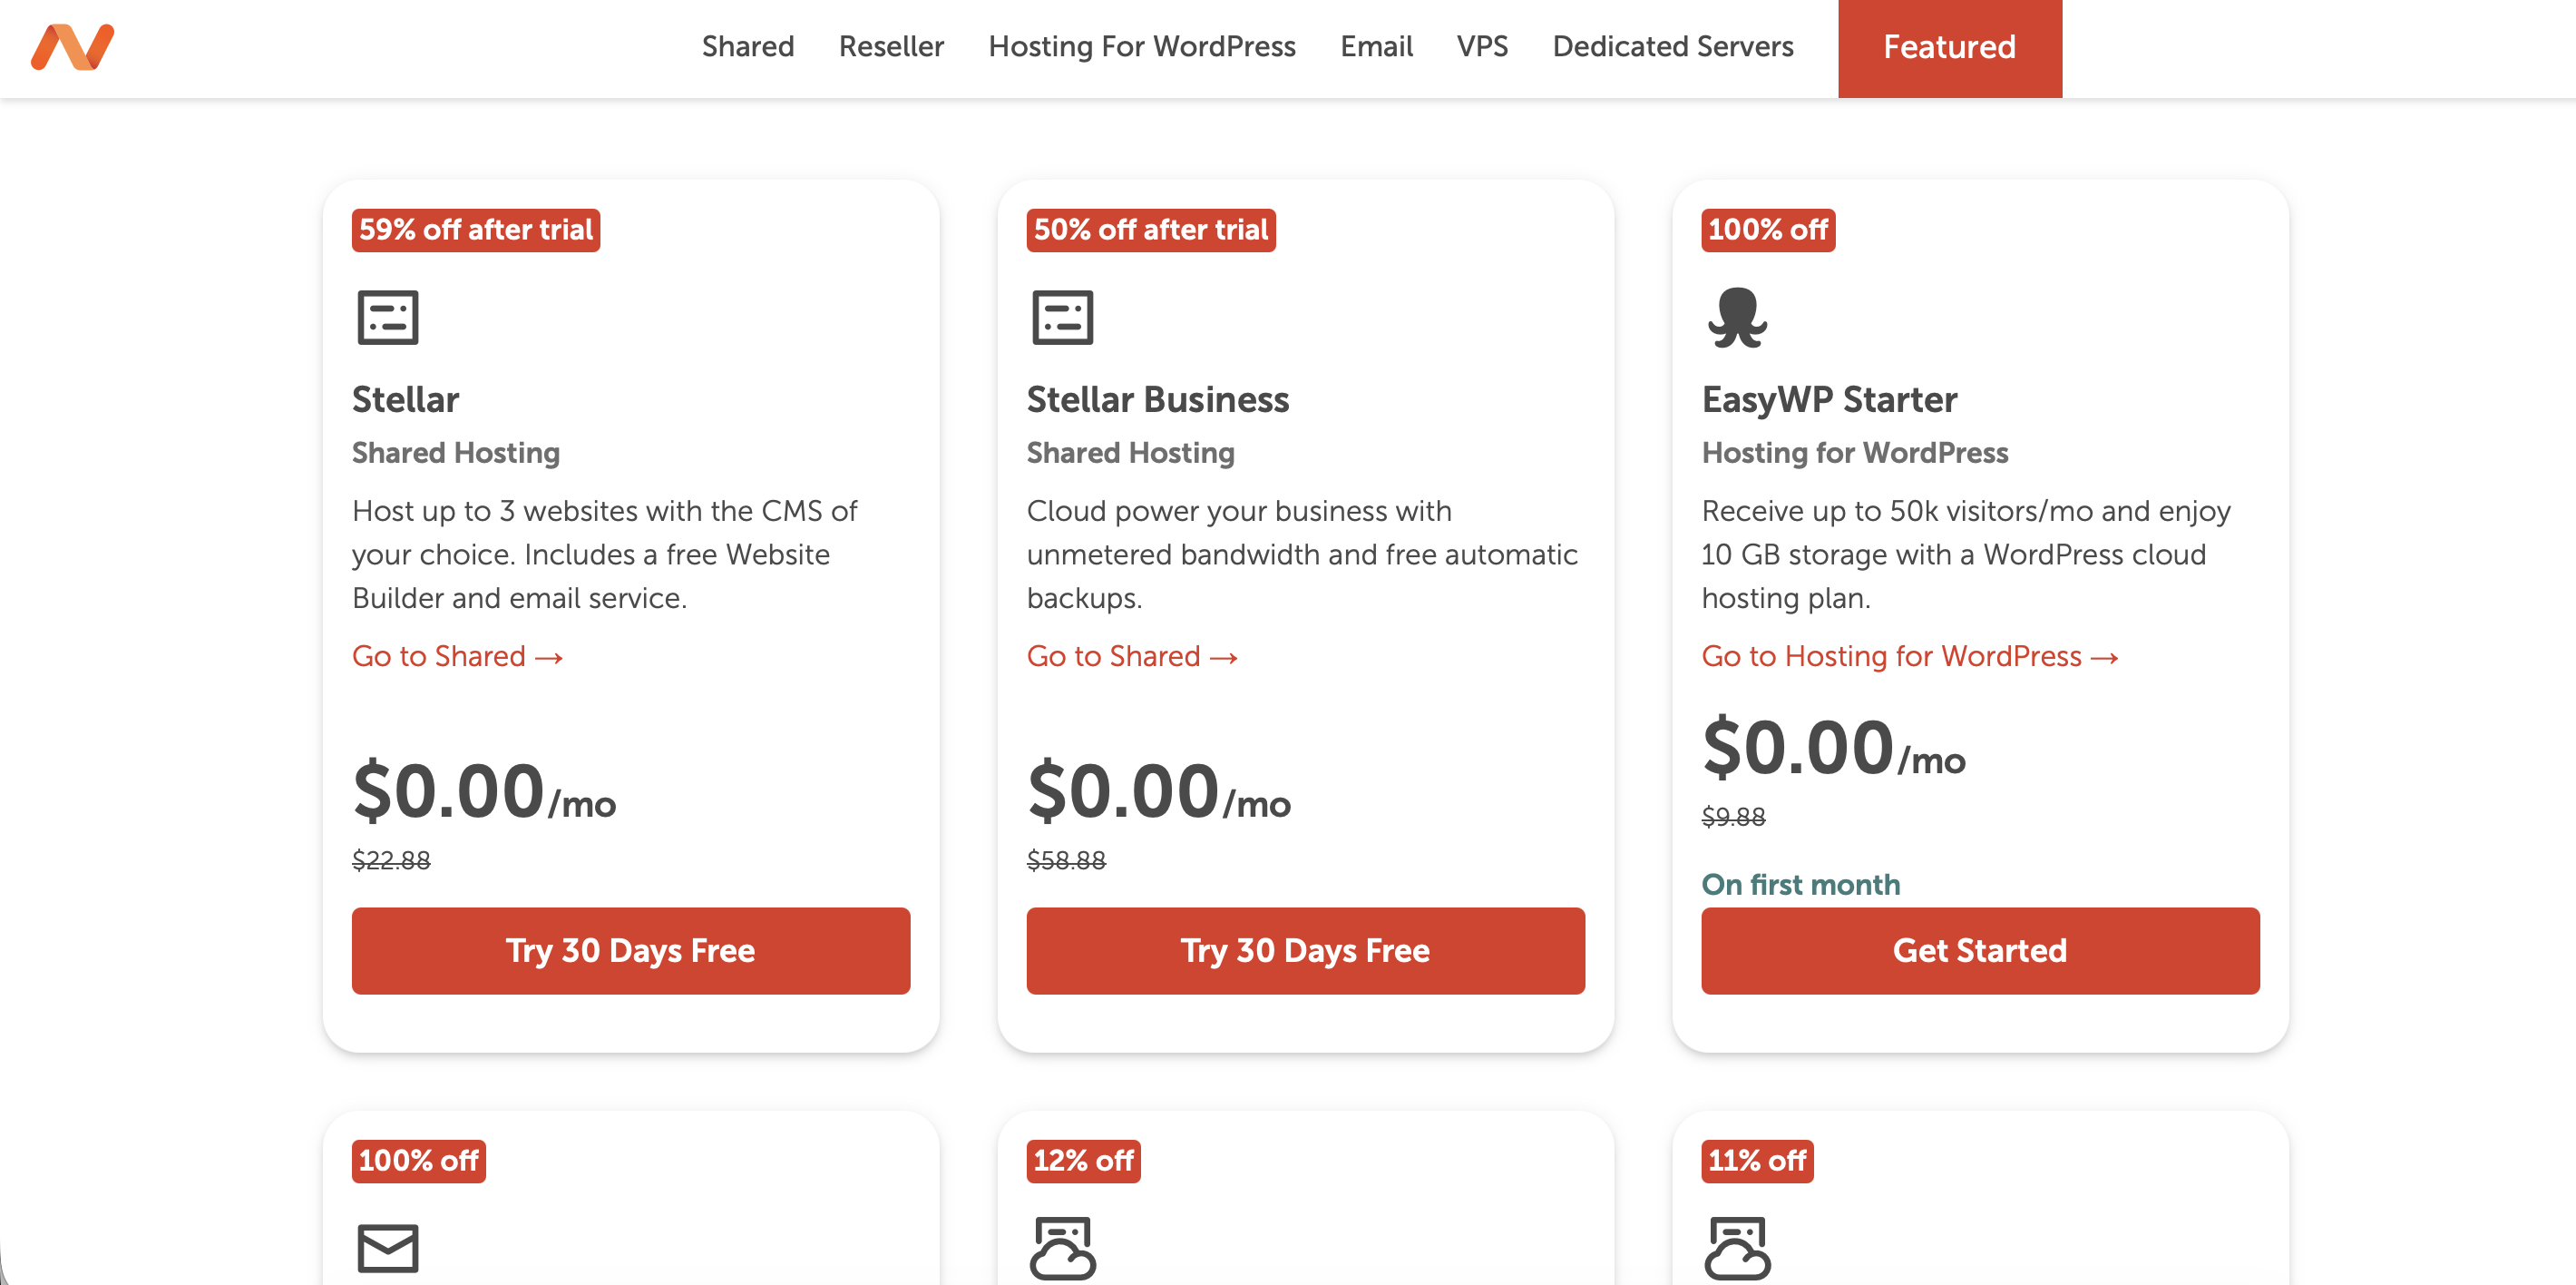Click the 59% off after trial badge
This screenshot has width=2576, height=1285.
click(x=475, y=231)
